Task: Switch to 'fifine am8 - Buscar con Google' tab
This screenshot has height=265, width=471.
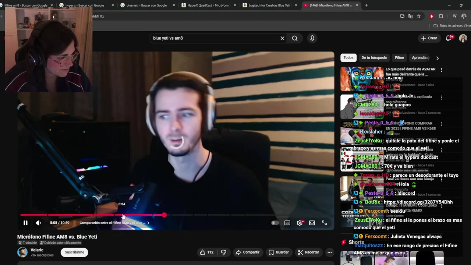Action: tap(26, 5)
